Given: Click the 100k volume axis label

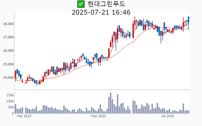Looking at the screenshot, I should (10, 101).
